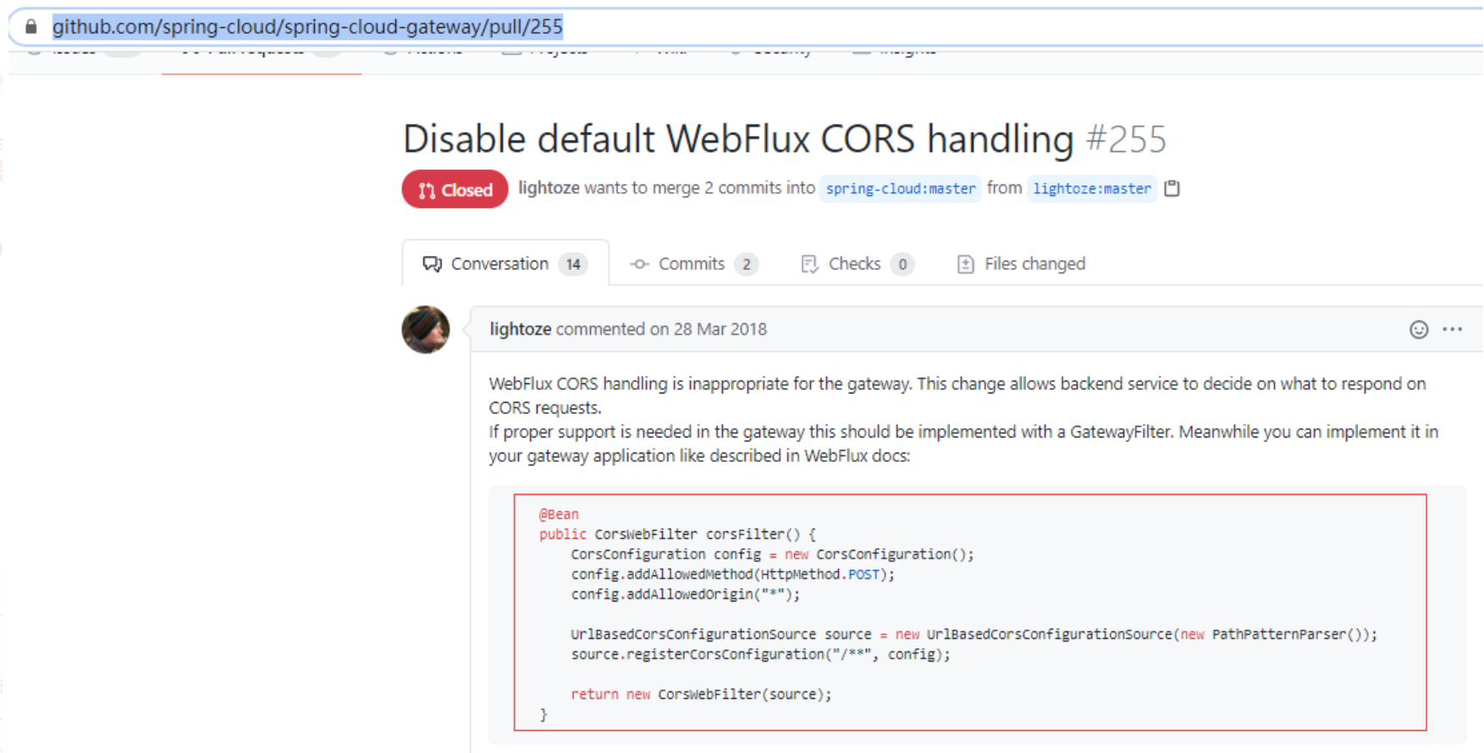The height and width of the screenshot is (753, 1484).
Task: Copy branch name with clipboard icon
Action: coord(1172,189)
